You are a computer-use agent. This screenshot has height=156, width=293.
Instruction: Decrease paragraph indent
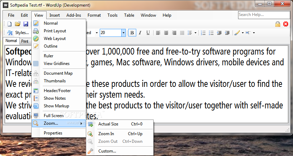click(219, 33)
